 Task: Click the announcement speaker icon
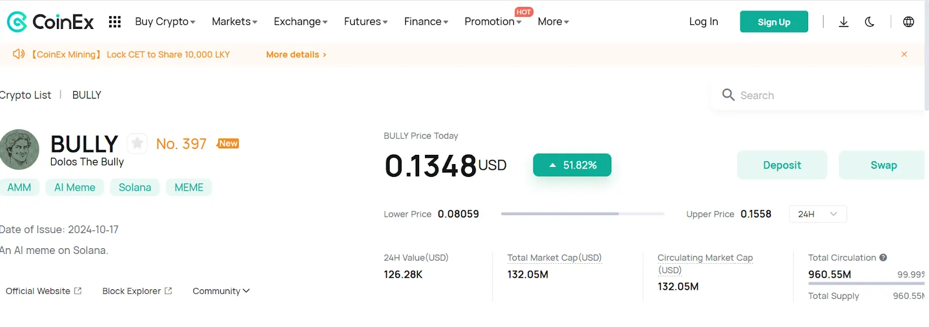[x=19, y=54]
